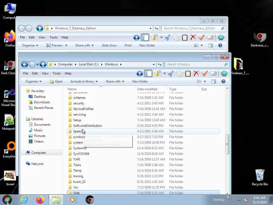Open help in the Windows folder window
The image size is (273, 205).
coord(223,81)
